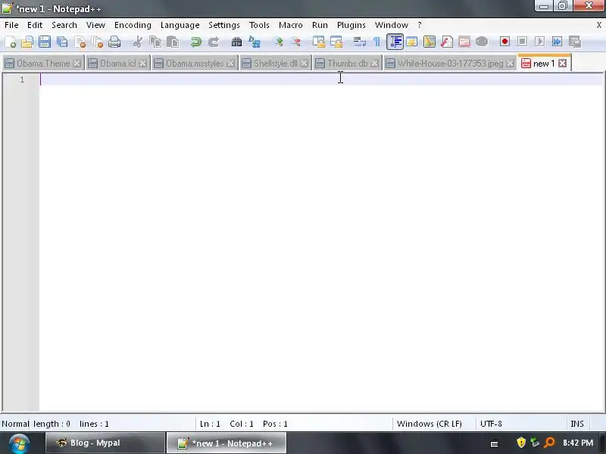Close the Obama.Theme tab
This screenshot has width=606, height=454.
pyautogui.click(x=77, y=64)
